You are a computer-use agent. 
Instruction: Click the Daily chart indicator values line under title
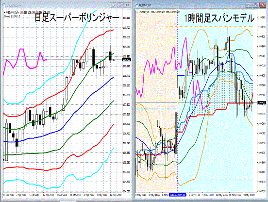(12, 16)
